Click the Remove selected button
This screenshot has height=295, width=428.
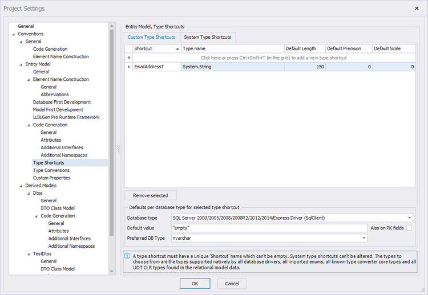click(x=151, y=195)
